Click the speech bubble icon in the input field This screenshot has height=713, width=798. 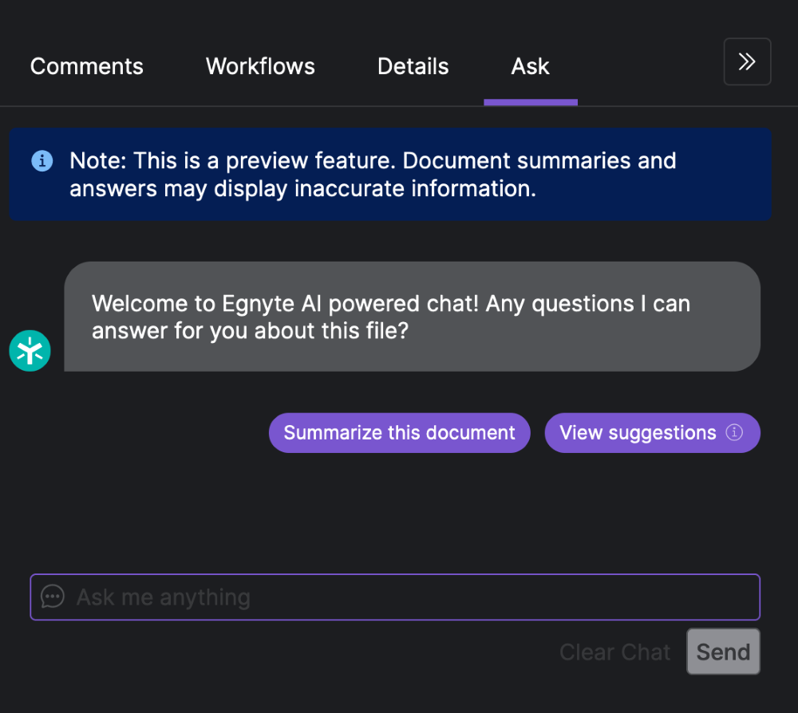click(x=52, y=597)
